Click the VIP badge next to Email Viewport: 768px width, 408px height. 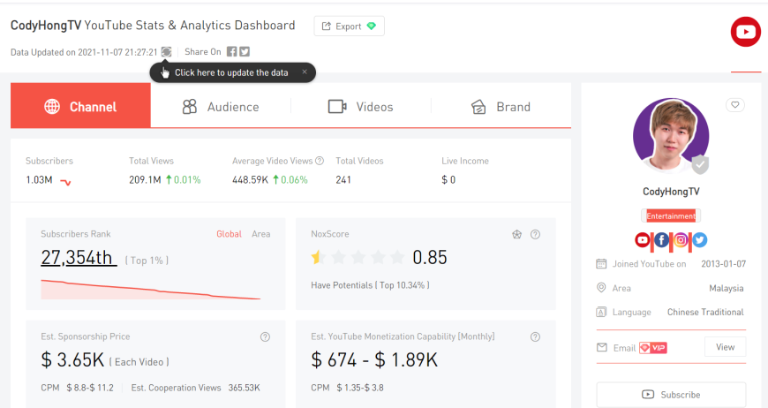pyautogui.click(x=653, y=348)
